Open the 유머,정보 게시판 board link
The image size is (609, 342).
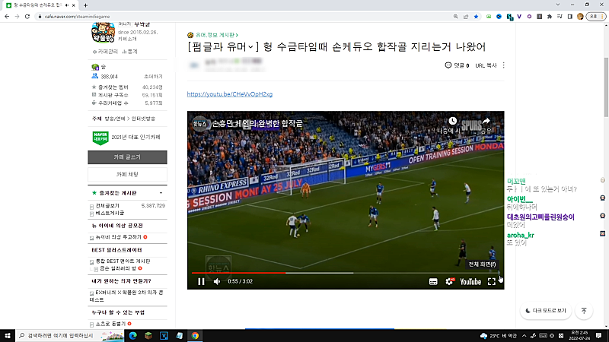click(217, 35)
